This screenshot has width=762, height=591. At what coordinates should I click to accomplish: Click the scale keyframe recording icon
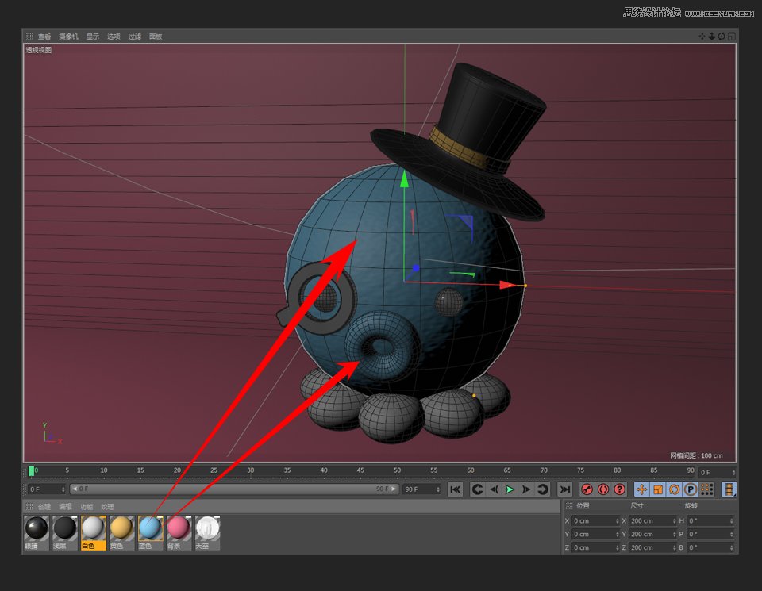[658, 489]
